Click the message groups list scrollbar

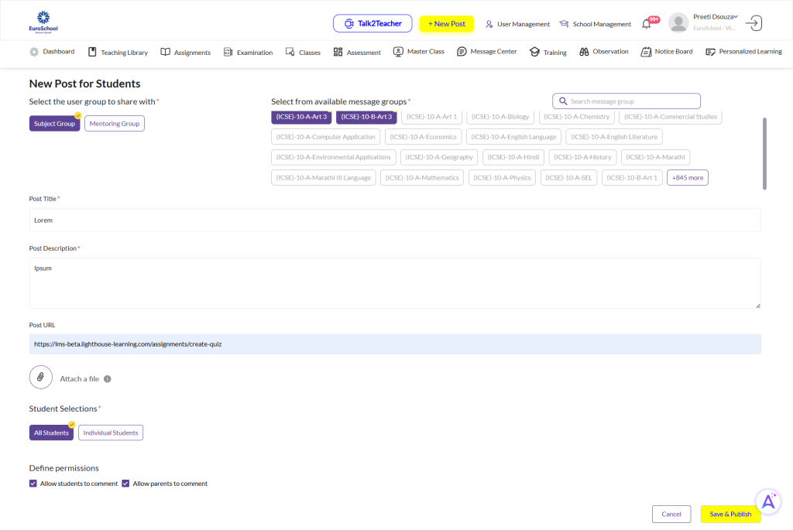764,152
